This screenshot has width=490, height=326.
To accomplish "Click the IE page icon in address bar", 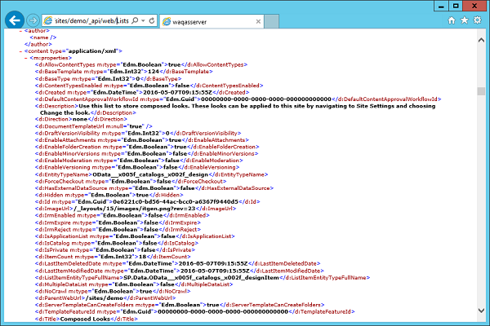I will (x=48, y=20).
